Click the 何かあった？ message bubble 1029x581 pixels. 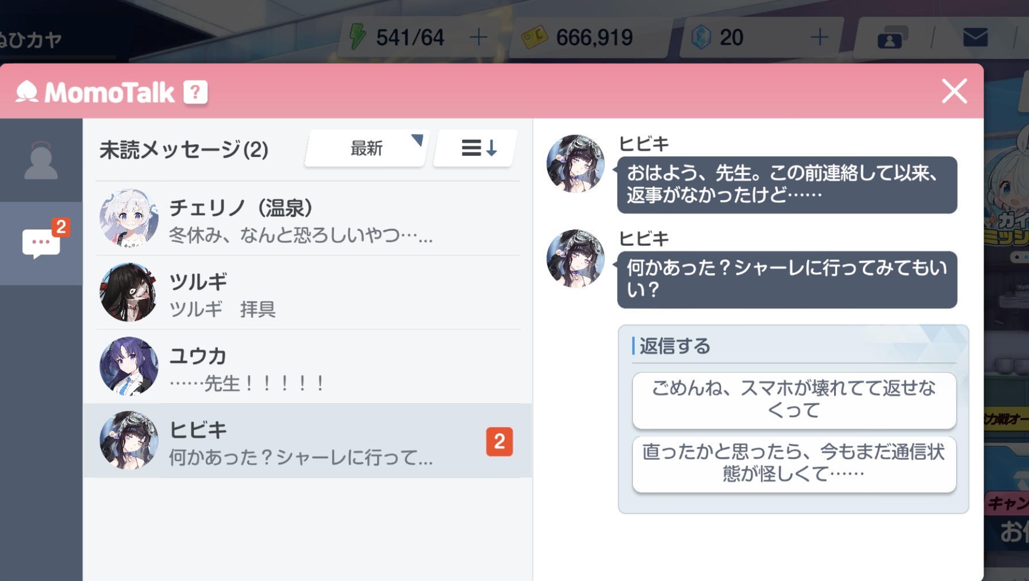point(787,280)
